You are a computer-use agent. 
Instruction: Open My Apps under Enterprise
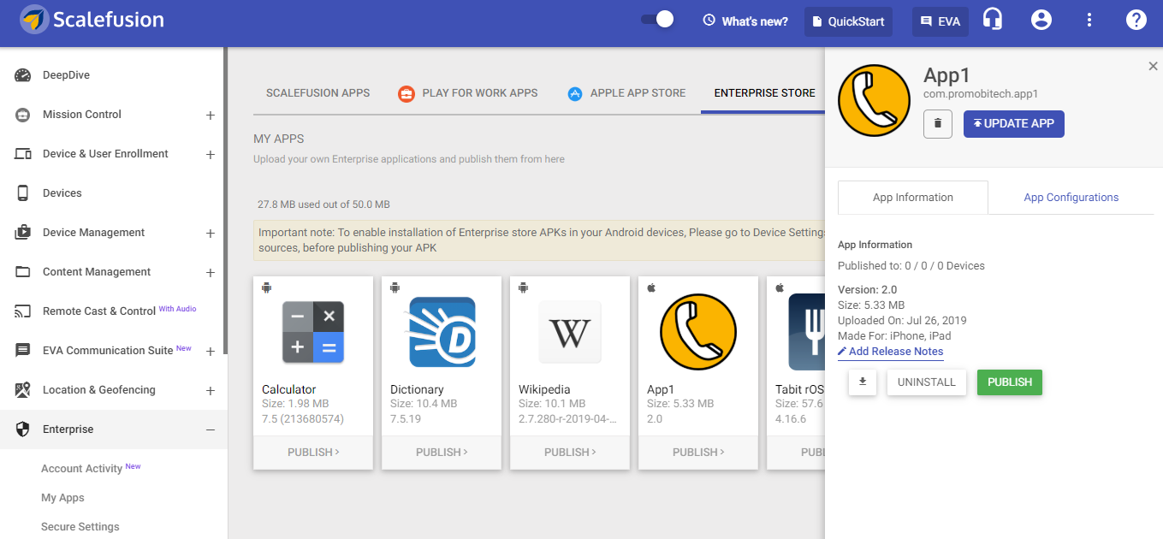(x=62, y=498)
